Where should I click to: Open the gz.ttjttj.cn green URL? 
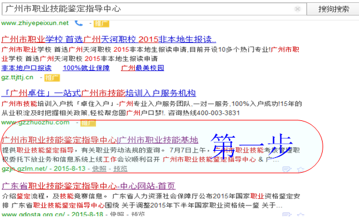pyautogui.click(x=17, y=77)
